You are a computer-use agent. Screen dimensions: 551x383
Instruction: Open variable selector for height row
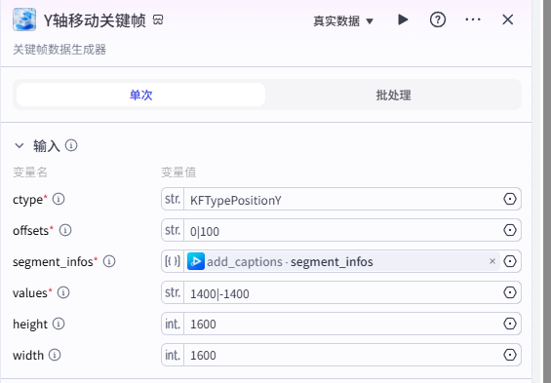(x=509, y=324)
